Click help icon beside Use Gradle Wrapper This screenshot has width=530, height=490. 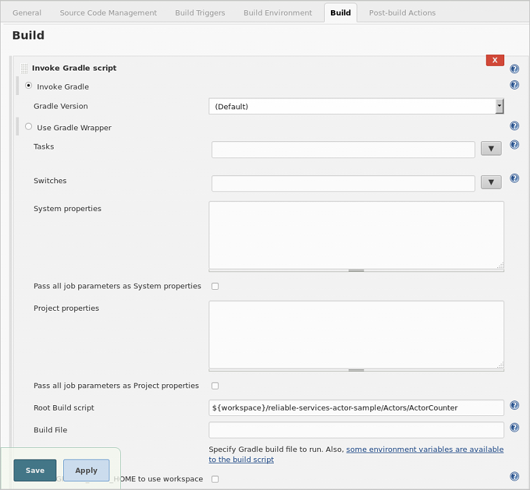[x=514, y=126]
